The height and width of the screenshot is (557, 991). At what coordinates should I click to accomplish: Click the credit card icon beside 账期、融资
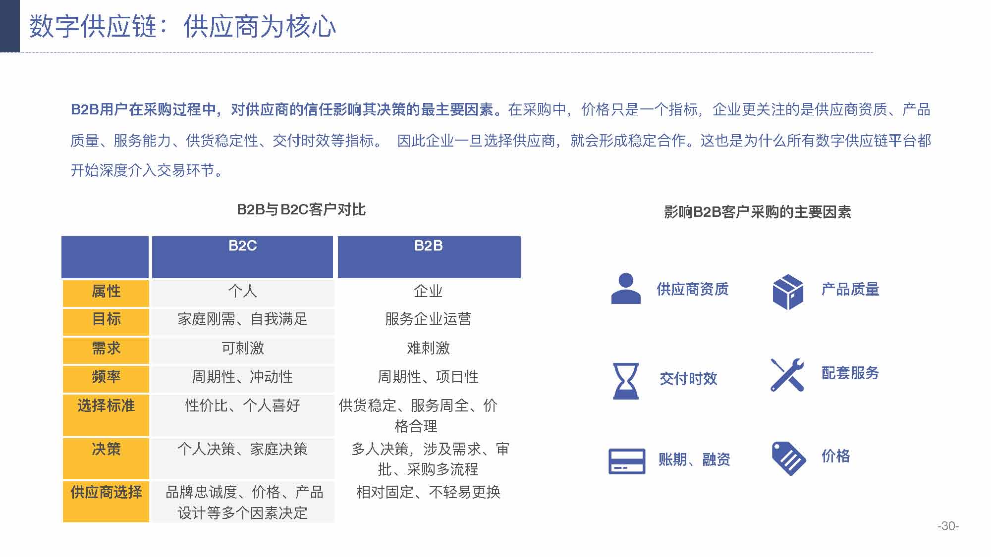627,461
